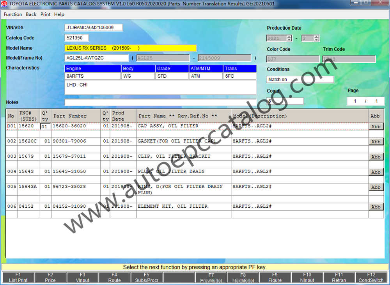This screenshot has height=285, width=390.
Task: Click the Trim Code field
Action: point(349,59)
